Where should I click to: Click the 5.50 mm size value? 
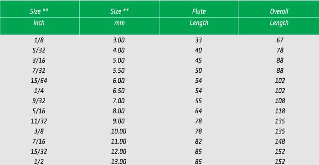click(x=118, y=70)
